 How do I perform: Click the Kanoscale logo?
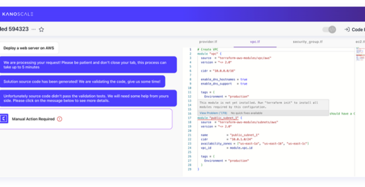(x=17, y=14)
